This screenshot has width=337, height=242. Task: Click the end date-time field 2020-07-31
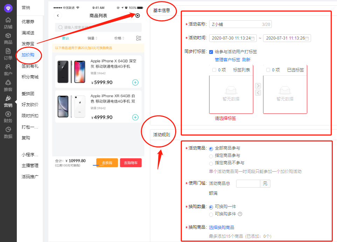(x=287, y=38)
